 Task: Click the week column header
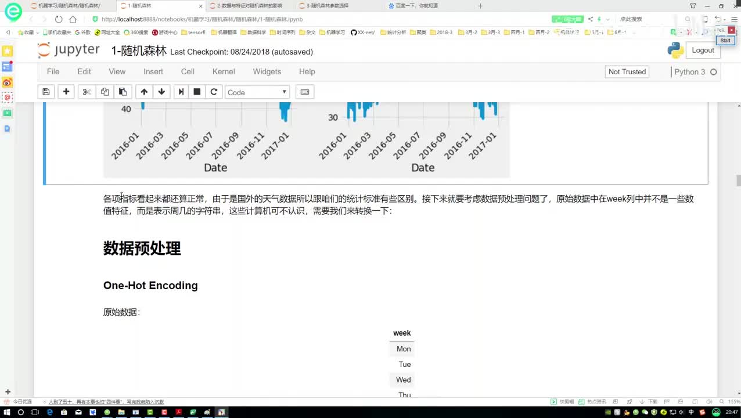pyautogui.click(x=402, y=333)
